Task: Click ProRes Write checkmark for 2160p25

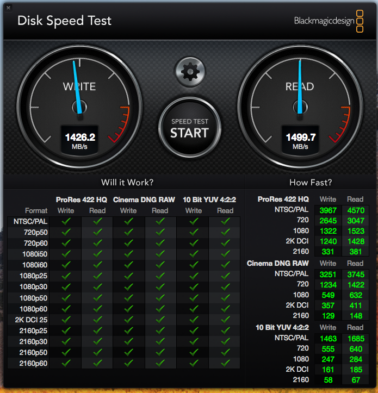Action: point(66,330)
